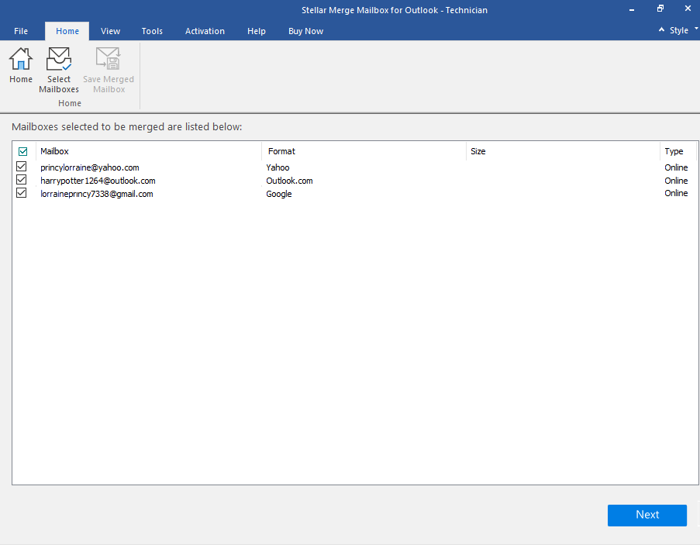Switch to the Home ribbon tab

click(x=67, y=31)
